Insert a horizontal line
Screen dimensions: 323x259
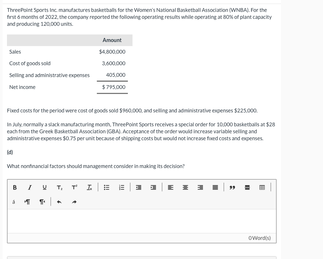pos(247,187)
